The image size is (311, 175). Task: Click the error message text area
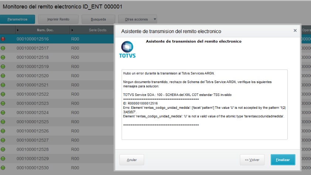click(x=205, y=104)
